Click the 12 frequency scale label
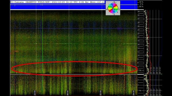The height and width of the screenshot is (96, 172). (139, 52)
